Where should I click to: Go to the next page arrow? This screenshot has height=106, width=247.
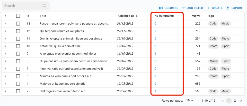(241, 101)
